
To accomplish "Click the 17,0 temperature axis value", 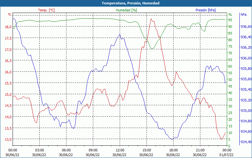I will pos(9,50).
